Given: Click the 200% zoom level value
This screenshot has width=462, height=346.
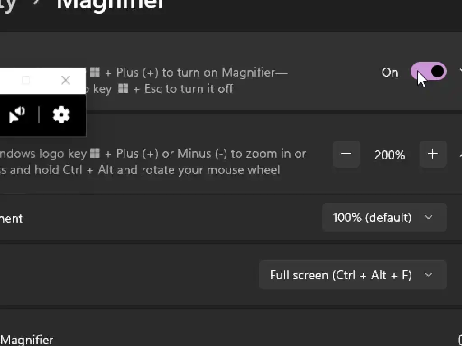Looking at the screenshot, I should coord(390,155).
